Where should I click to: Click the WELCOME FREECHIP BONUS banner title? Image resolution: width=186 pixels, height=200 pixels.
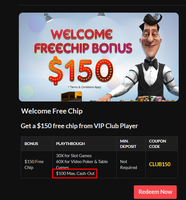click(x=83, y=41)
